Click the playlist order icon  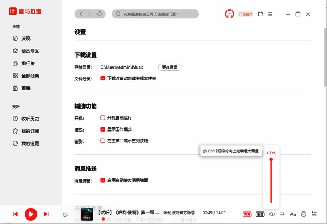coord(282,214)
